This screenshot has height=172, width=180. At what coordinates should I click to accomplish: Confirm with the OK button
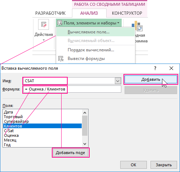click(x=134, y=165)
